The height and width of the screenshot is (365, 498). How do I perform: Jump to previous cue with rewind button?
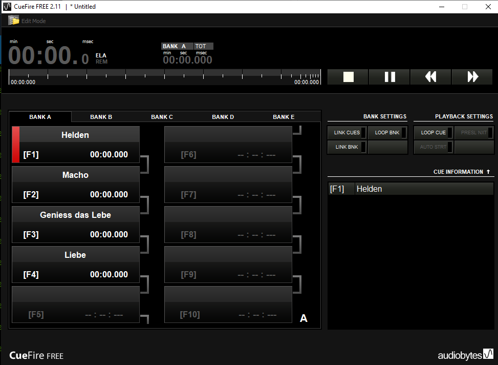click(430, 77)
